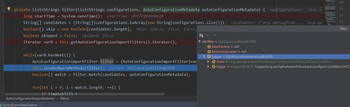Click the inline startTime: 49977209990628 hint

coord(135,16)
